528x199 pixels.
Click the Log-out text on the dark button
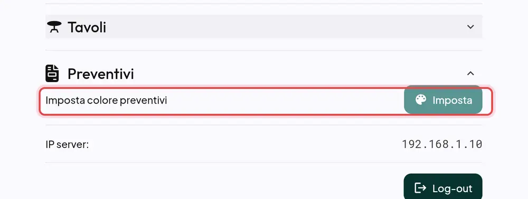pyautogui.click(x=452, y=188)
